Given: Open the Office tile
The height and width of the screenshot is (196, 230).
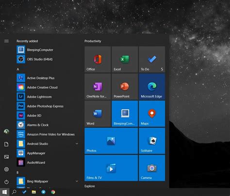Looking at the screenshot, I should point(98,59).
